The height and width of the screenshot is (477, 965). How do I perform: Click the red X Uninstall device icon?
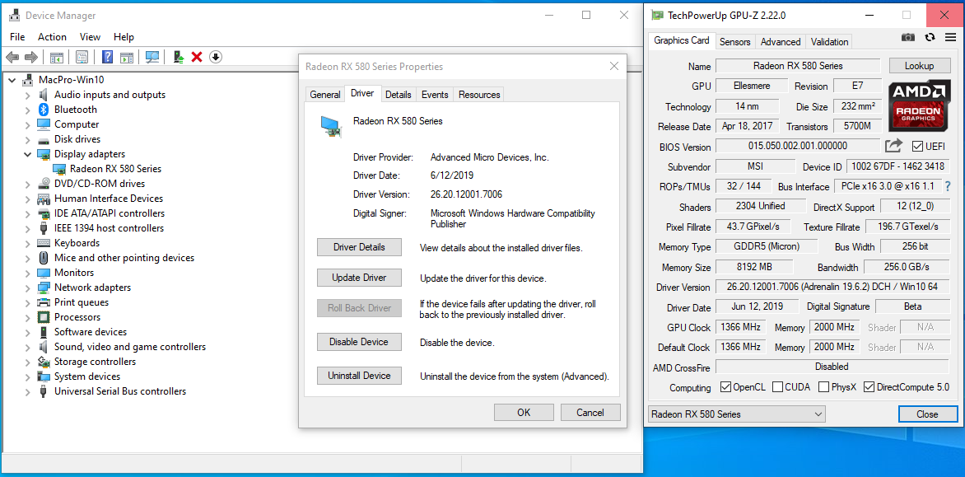(x=197, y=57)
